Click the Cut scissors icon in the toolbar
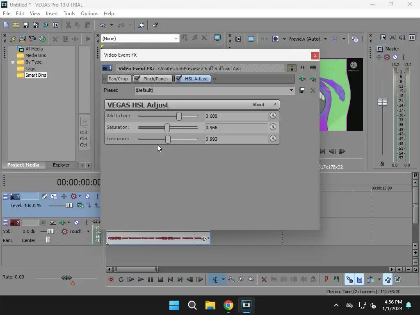The height and width of the screenshot is (315, 420). pyautogui.click(x=68, y=25)
